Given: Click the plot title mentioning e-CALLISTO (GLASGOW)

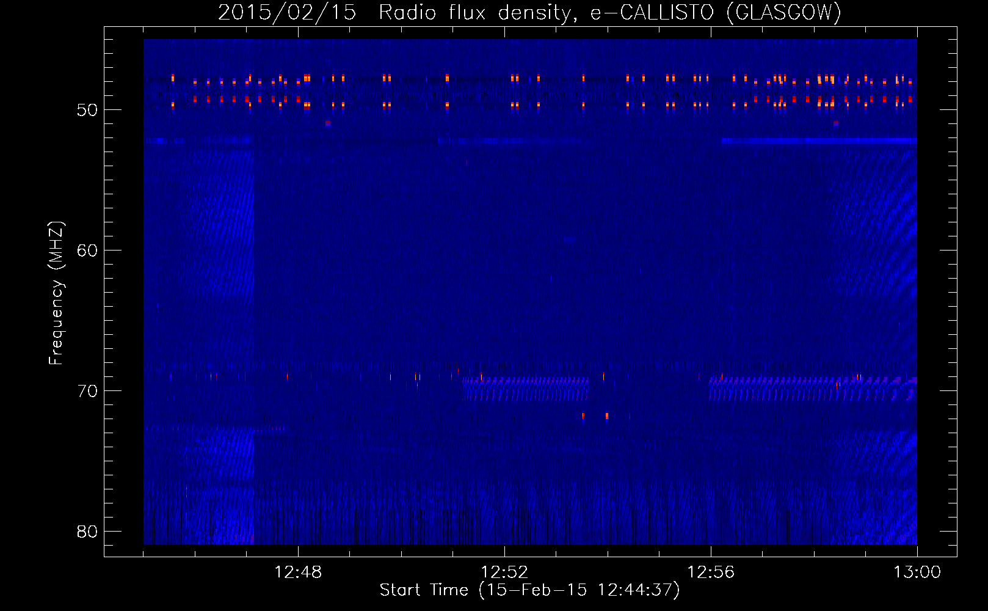Looking at the screenshot, I should (529, 12).
